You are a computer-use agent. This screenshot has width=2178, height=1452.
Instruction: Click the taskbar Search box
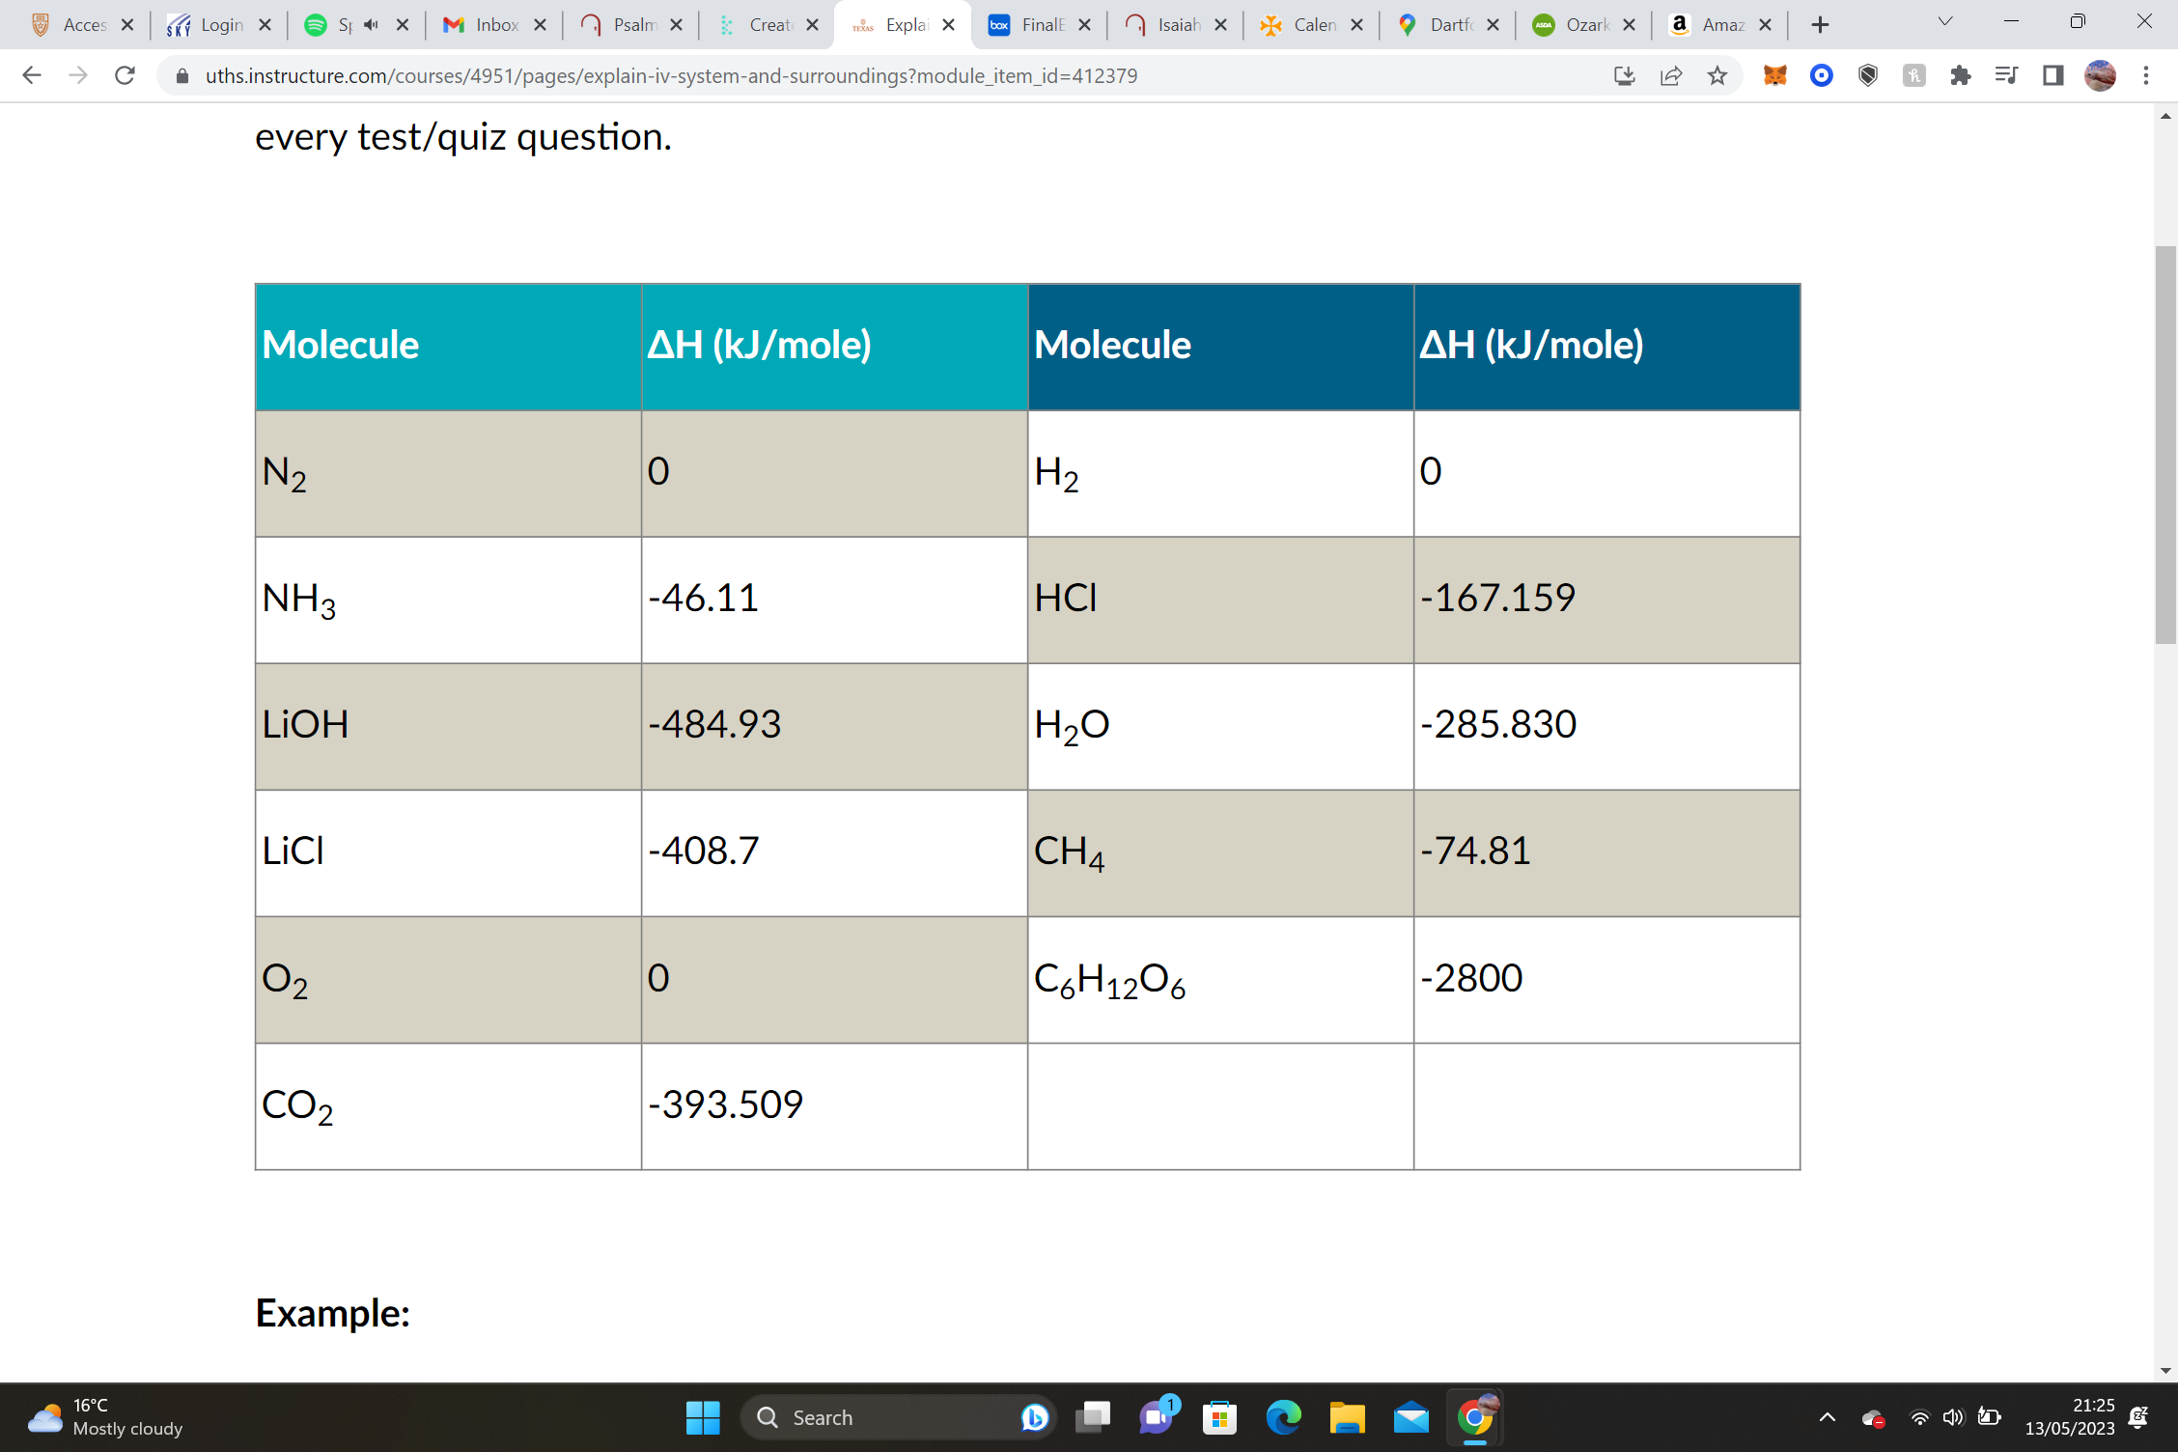pyautogui.click(x=898, y=1417)
